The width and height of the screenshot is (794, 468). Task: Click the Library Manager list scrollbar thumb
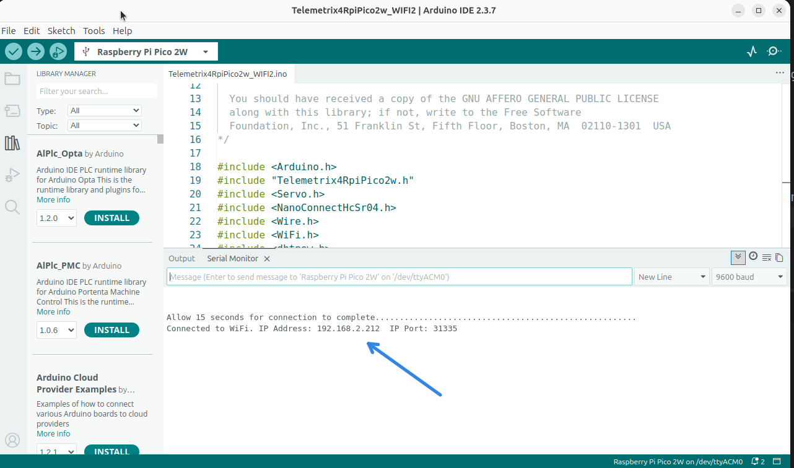160,139
